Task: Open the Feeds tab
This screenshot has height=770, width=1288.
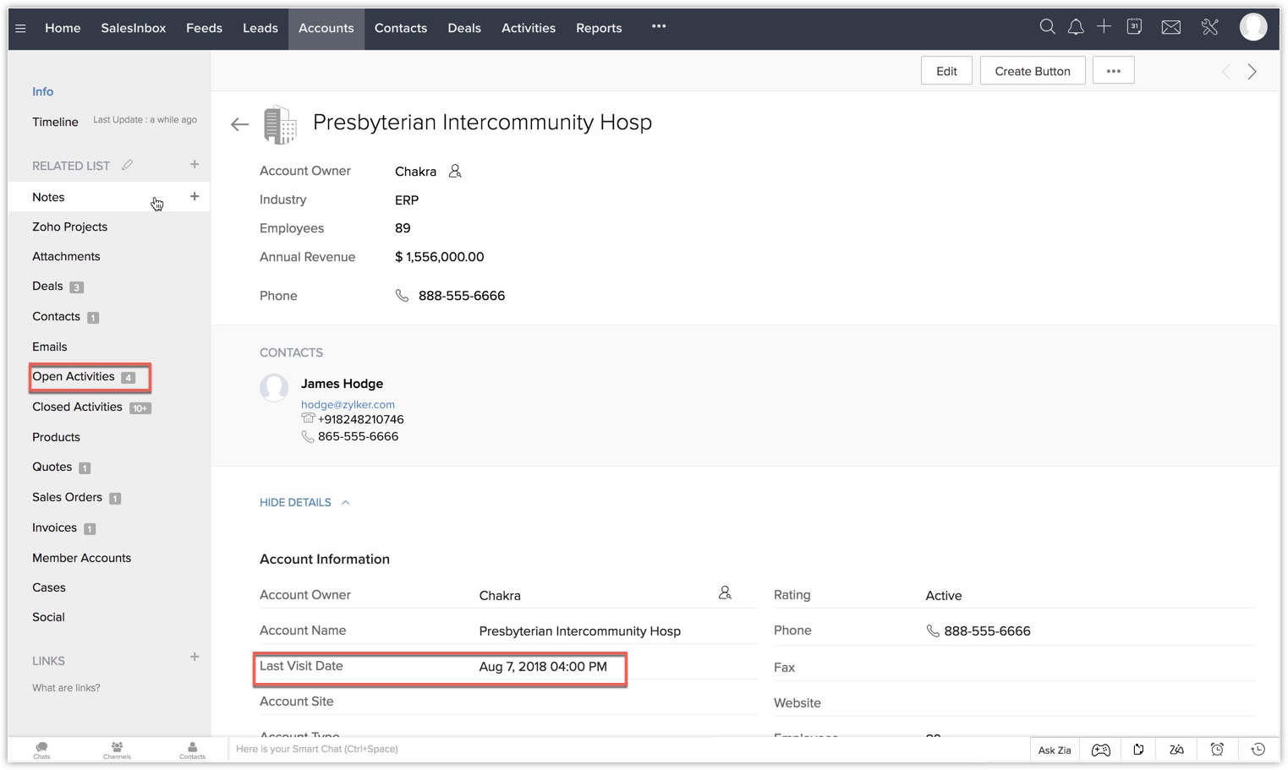Action: pos(205,28)
